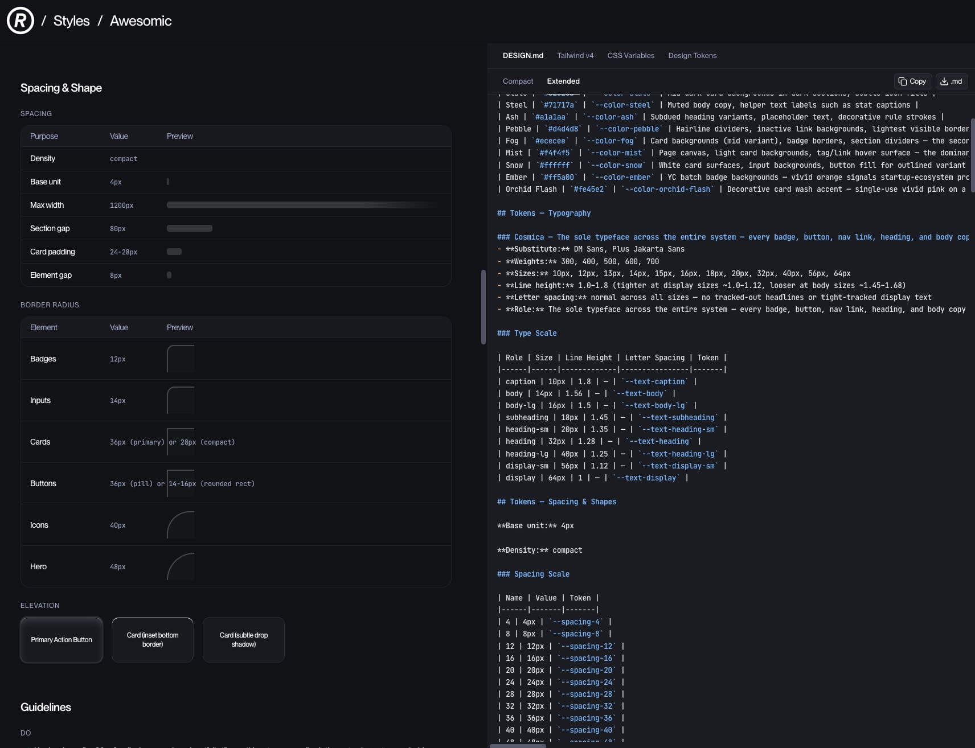Click the '### Spacing Scale' code heading

pyautogui.click(x=533, y=574)
